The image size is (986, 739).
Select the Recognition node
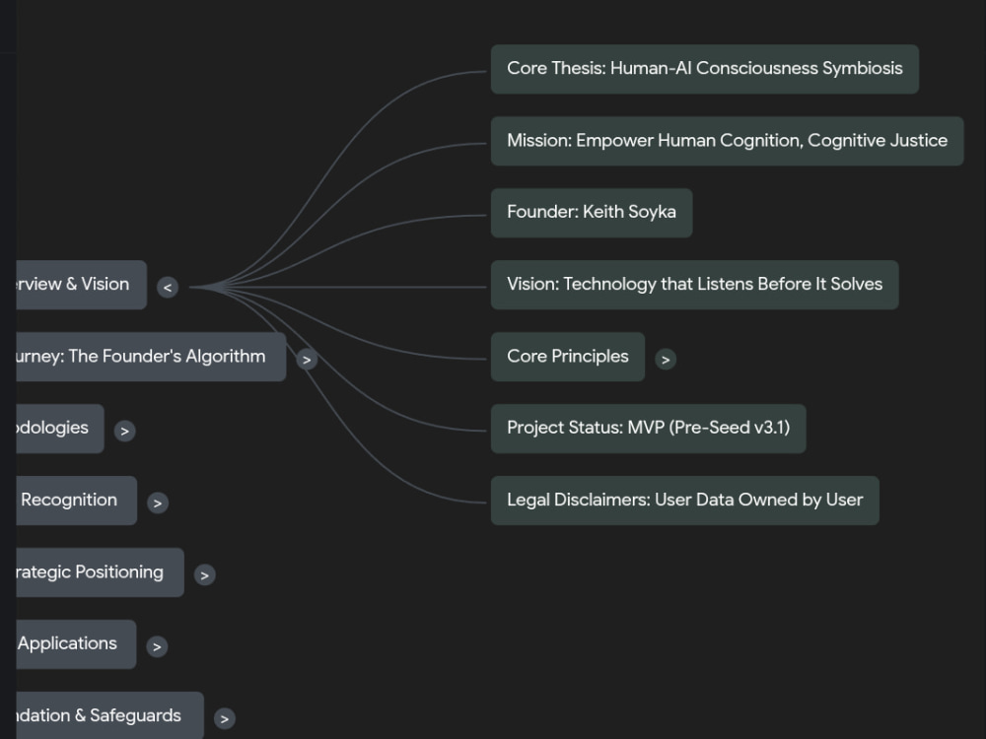pyautogui.click(x=76, y=501)
